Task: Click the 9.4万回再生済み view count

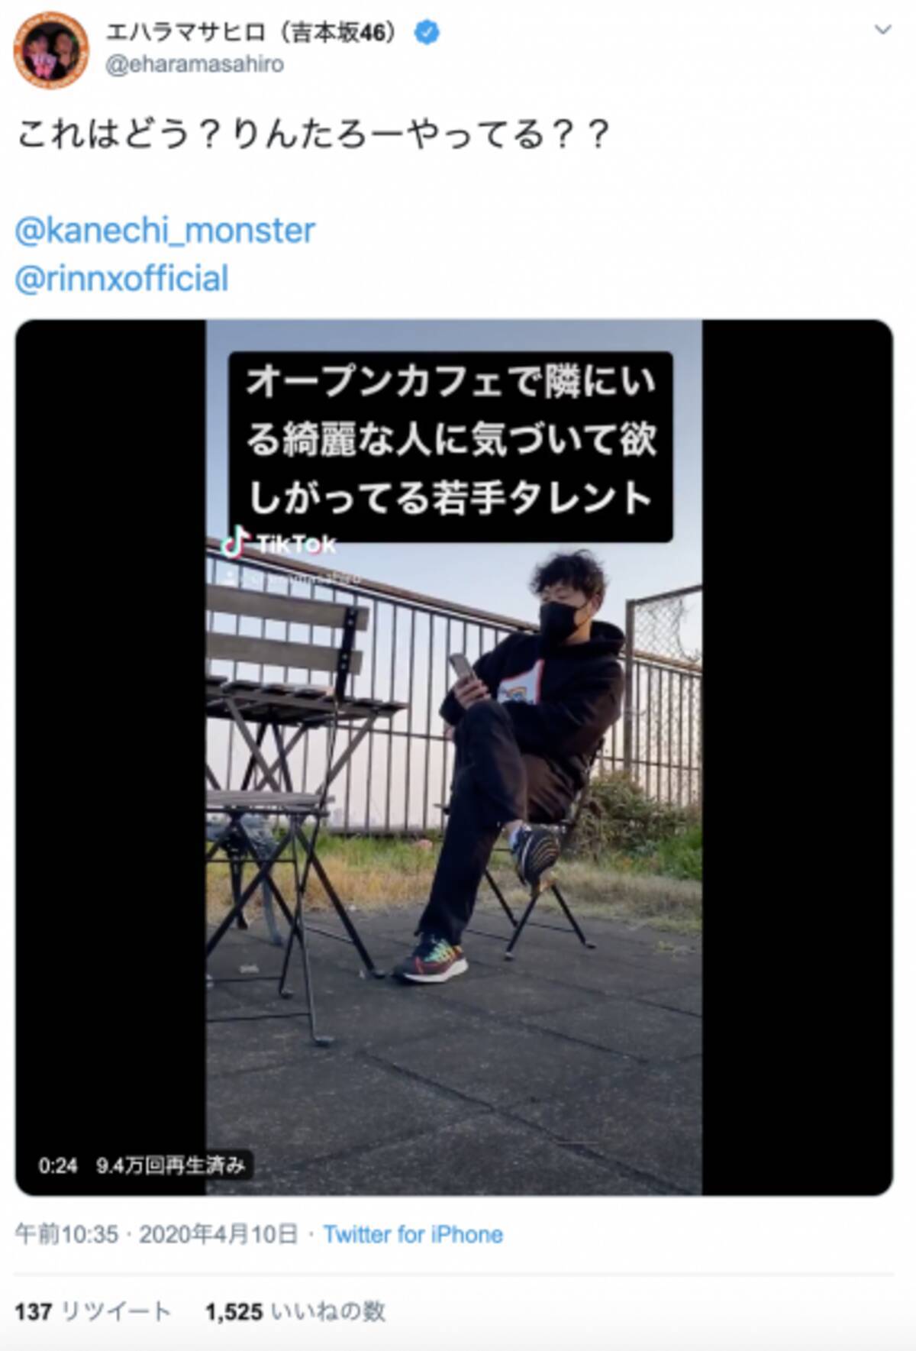Action: coord(171,1165)
